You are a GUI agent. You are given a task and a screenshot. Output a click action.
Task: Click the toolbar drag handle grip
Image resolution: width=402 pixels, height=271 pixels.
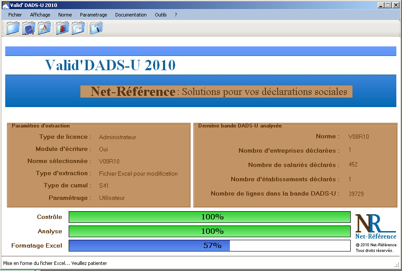3,28
